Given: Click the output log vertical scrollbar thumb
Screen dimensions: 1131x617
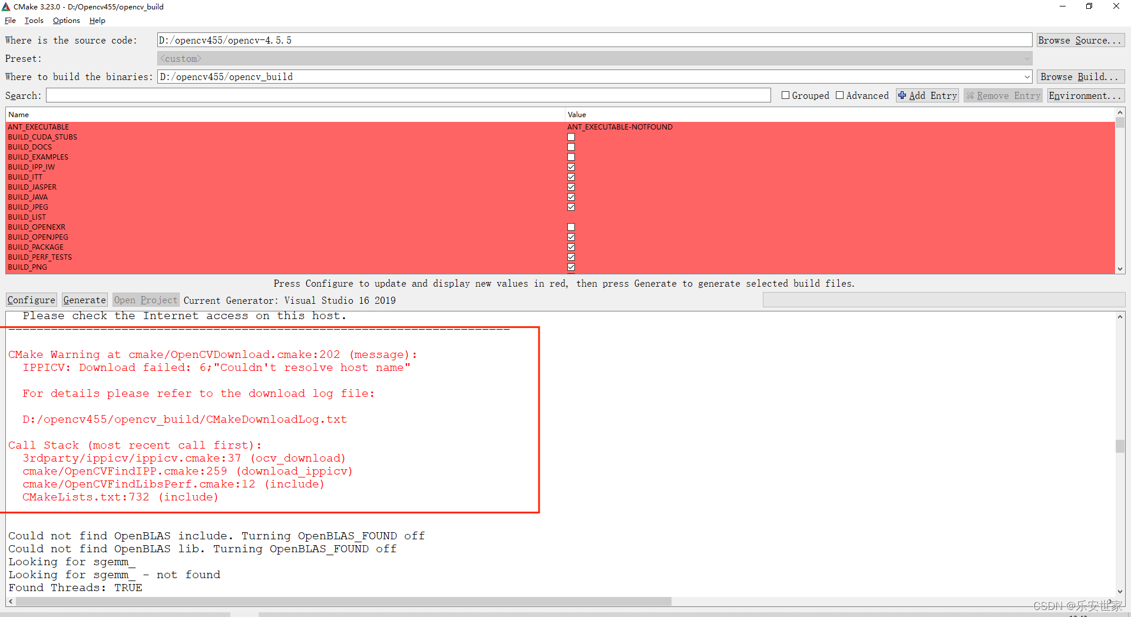Looking at the screenshot, I should click(1120, 446).
